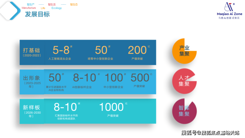Click the 500 亿 产值突破 figure
This screenshot has height=138, width=245.
click(140, 80)
